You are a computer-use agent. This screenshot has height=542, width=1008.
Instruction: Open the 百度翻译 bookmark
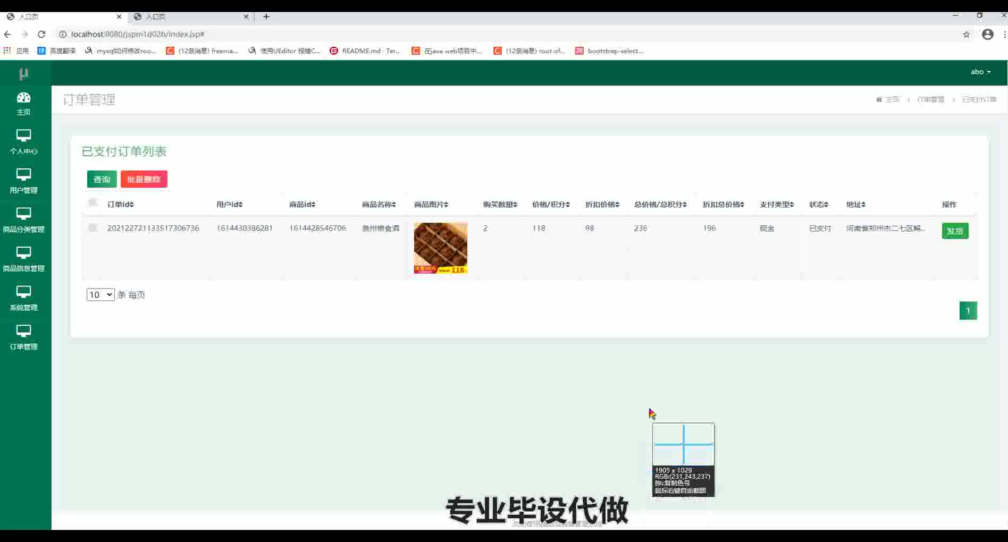click(x=56, y=50)
